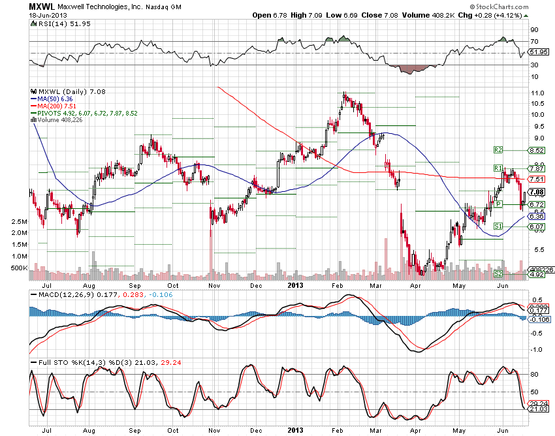Click the 7.51 red MA(200) price tag
Image resolution: width=555 pixels, height=436 pixels.
pos(537,179)
